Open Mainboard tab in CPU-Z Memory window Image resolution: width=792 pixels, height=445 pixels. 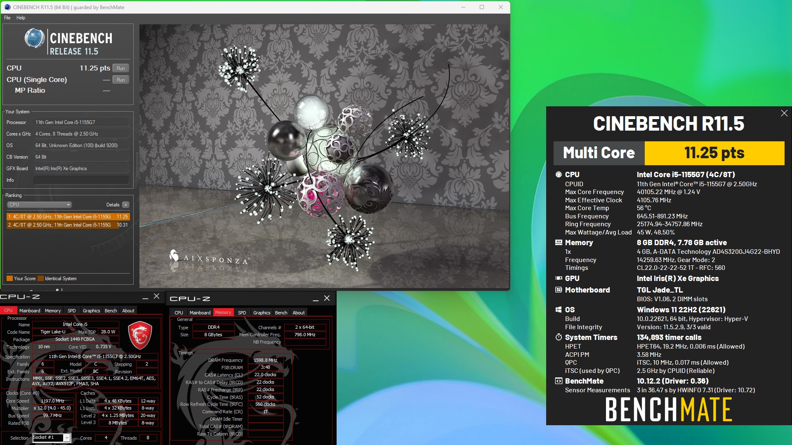200,313
